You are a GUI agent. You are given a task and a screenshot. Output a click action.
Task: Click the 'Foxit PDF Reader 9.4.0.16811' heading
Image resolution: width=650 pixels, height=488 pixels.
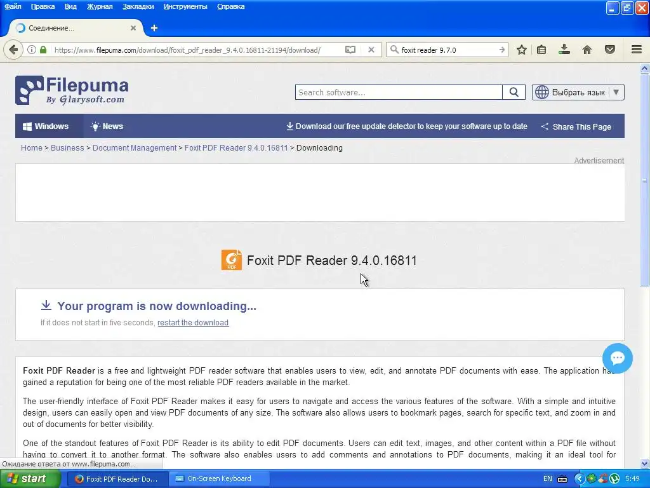click(x=331, y=260)
